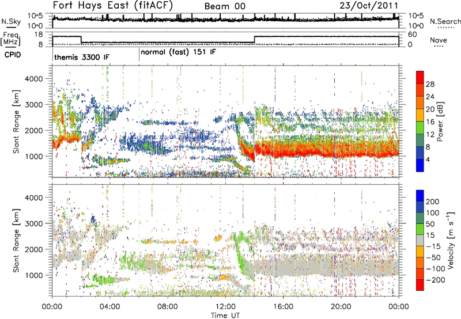Pick the grey middle segment of Velocity colorbar

tap(420, 241)
